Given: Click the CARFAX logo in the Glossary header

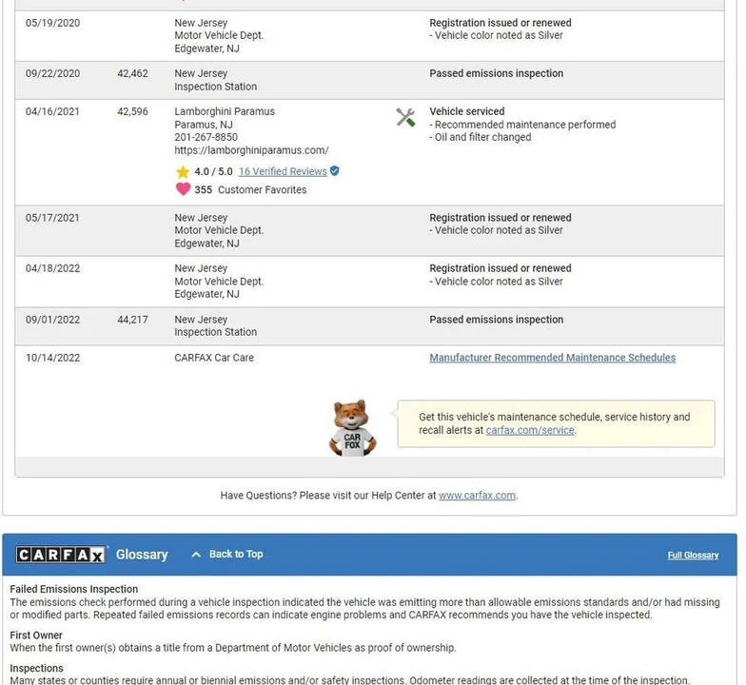Looking at the screenshot, I should pyautogui.click(x=61, y=555).
